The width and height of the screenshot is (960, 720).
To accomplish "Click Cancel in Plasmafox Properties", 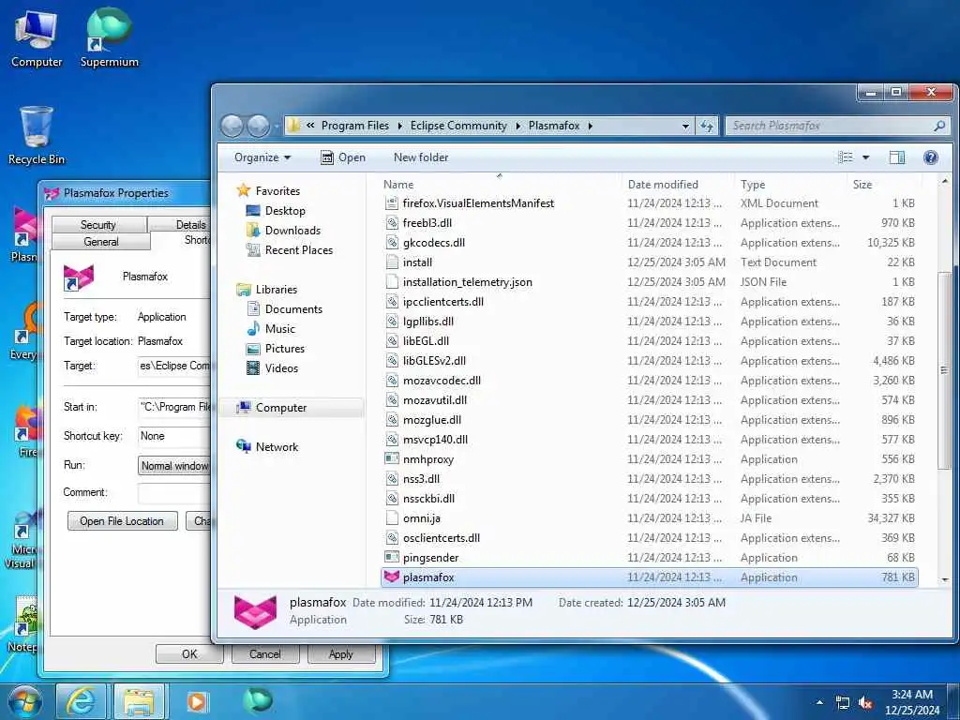I will point(264,653).
